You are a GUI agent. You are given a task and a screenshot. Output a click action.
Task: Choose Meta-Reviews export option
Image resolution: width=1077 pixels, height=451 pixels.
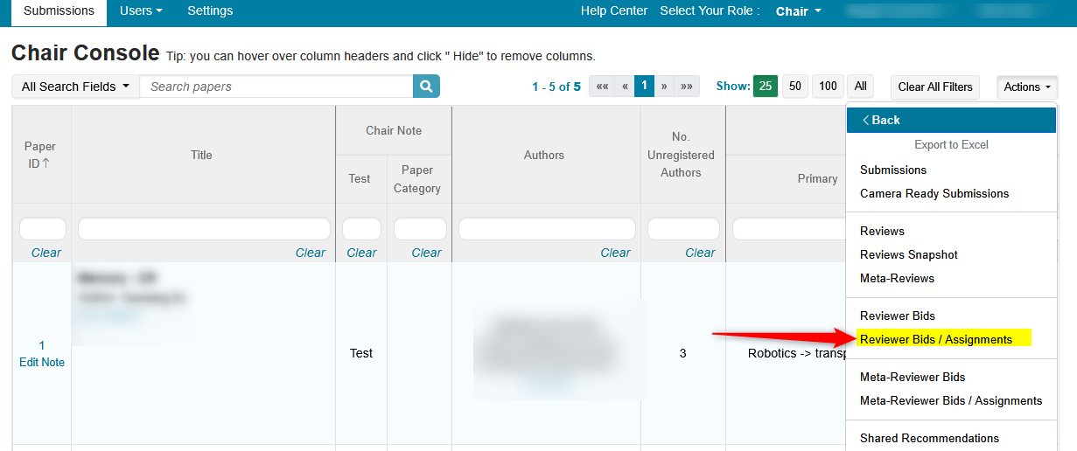pos(897,278)
